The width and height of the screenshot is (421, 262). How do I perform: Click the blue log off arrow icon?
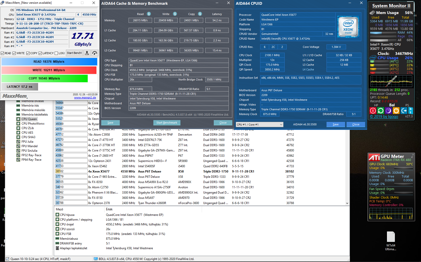point(404,111)
